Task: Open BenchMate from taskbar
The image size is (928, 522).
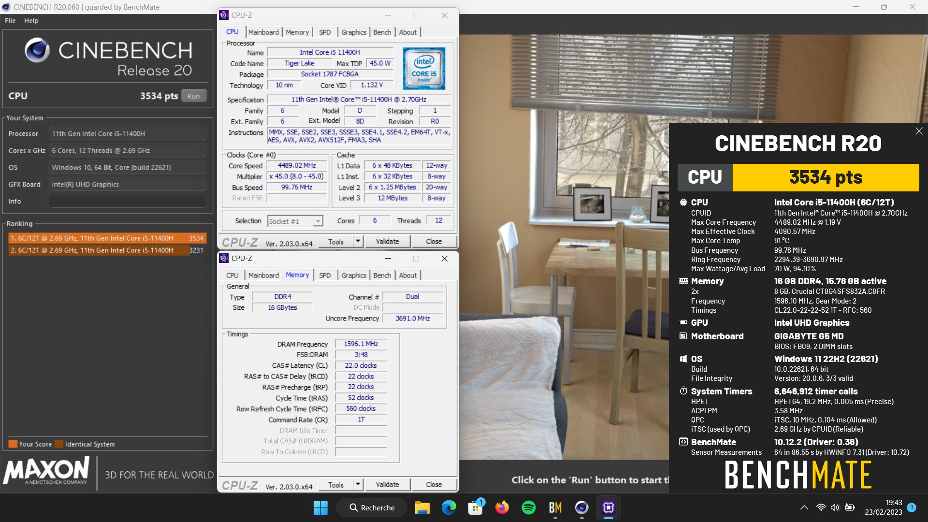Action: [x=555, y=507]
